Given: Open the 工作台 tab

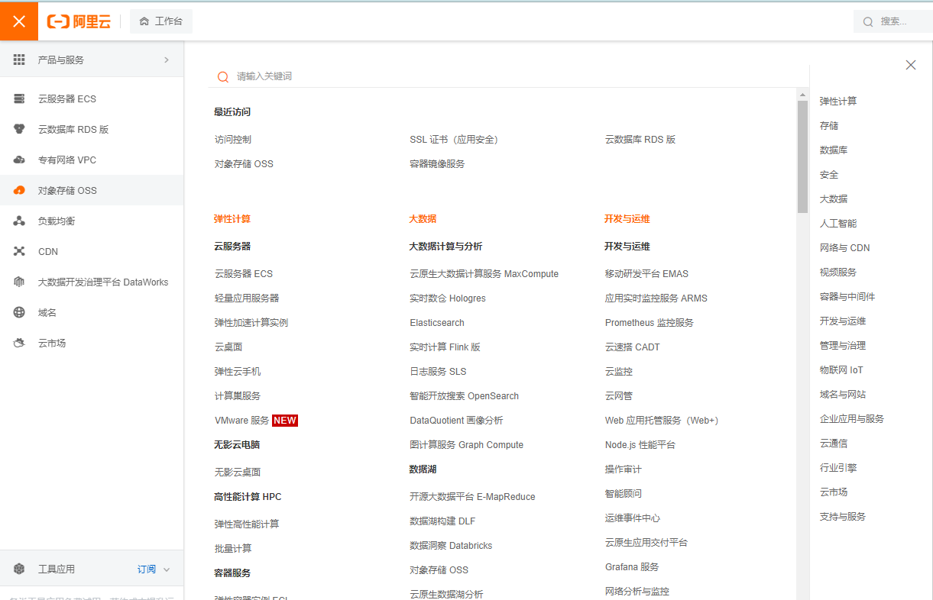Looking at the screenshot, I should pyautogui.click(x=161, y=21).
